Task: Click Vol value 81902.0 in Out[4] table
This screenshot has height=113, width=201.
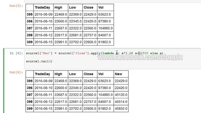Action: coord(105,109)
